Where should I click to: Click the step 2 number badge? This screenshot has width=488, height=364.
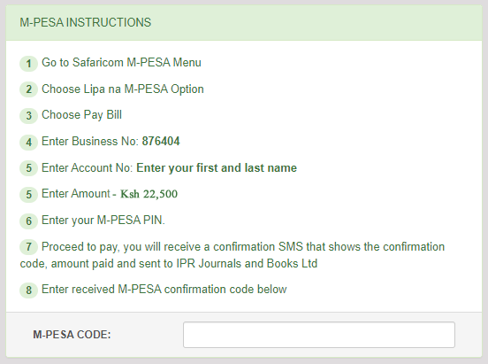click(28, 89)
